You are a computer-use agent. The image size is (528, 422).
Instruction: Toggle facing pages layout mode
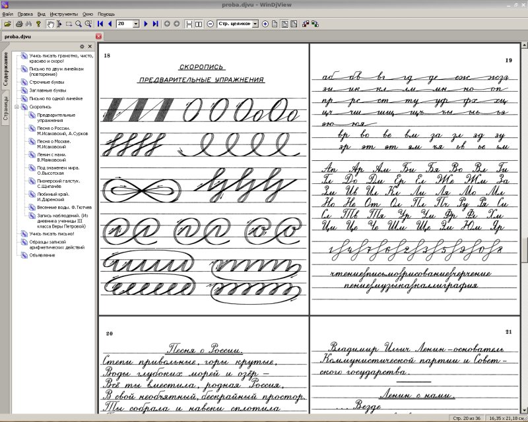coord(199,24)
